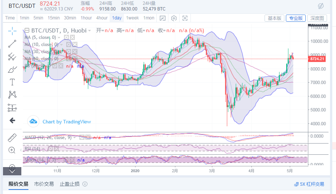Screen dimensions: 336x194
Task: Select the trend line drawing tool
Action: tap(12, 44)
